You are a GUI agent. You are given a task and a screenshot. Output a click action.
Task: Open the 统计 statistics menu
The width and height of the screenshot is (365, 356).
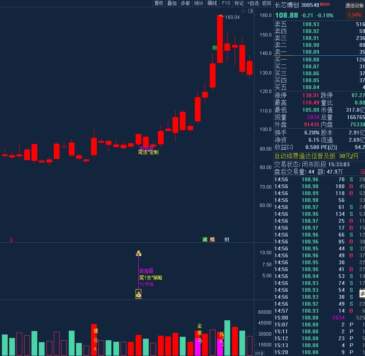point(199,3)
